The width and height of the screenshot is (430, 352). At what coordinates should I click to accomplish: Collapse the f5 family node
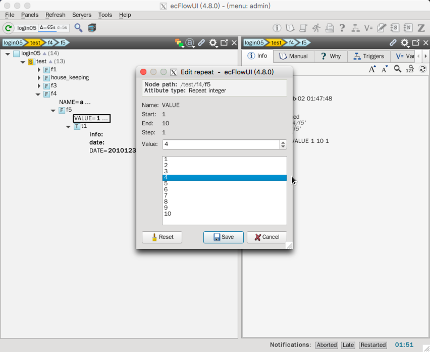point(53,111)
